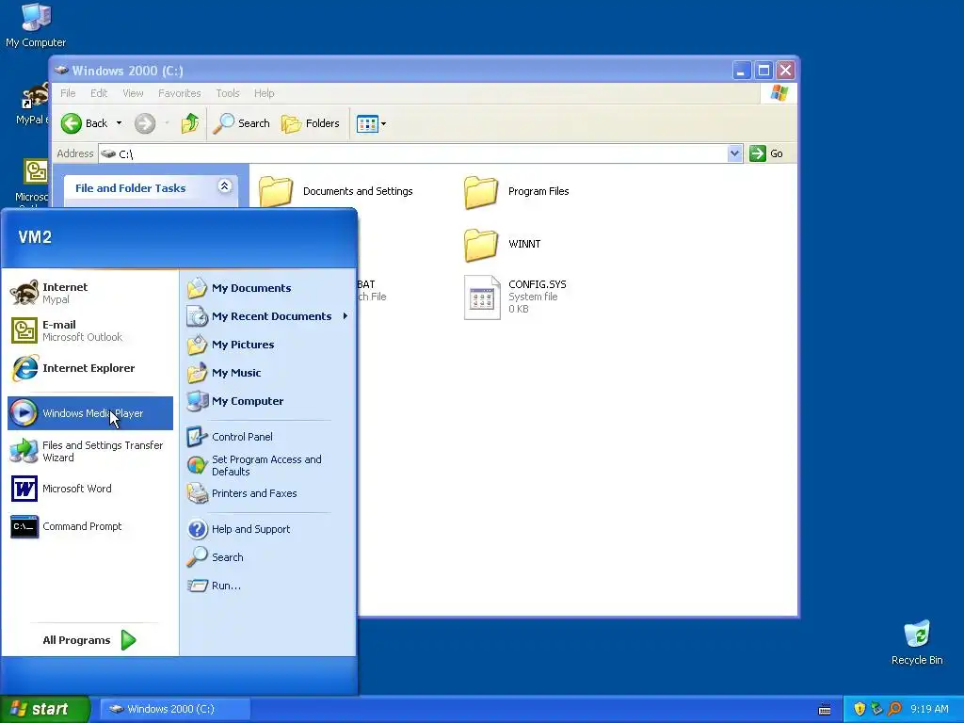
Task: Open the Favorites menu
Action: (x=180, y=93)
